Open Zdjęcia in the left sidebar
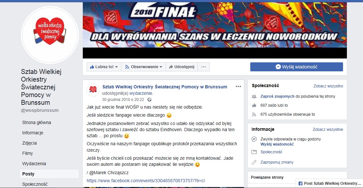 pos(29,143)
